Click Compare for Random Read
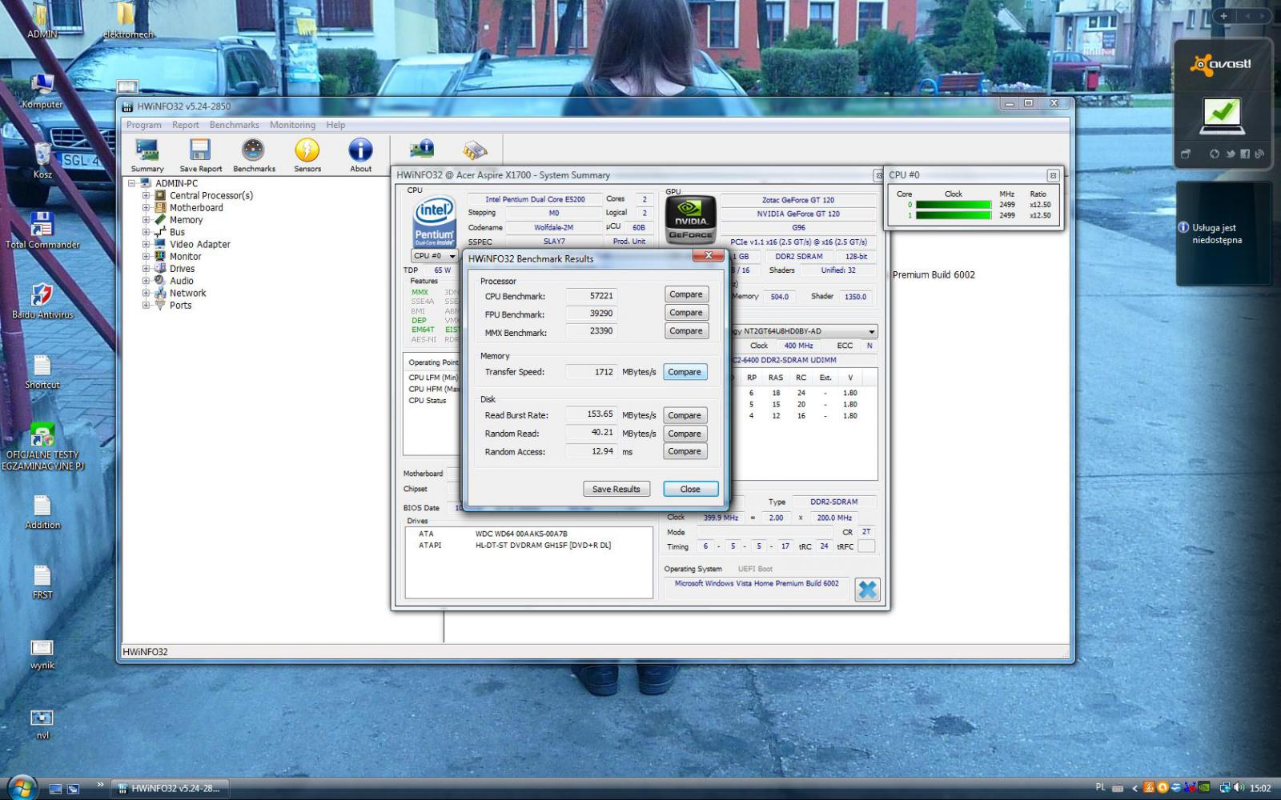The image size is (1281, 800). click(685, 434)
